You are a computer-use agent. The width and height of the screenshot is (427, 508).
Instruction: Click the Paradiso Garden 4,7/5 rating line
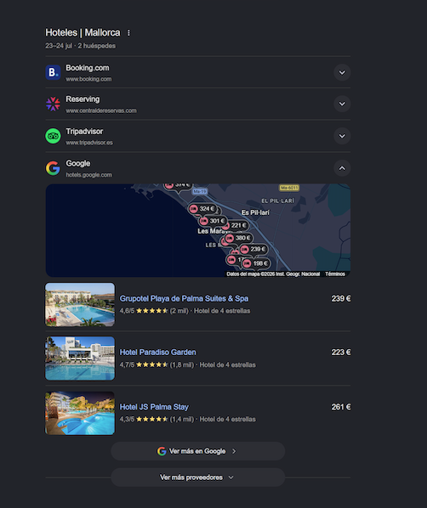tap(187, 364)
